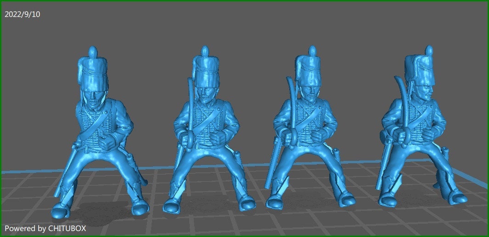This screenshot has height=237, width=489.
Task: Click the 2022/9/10 date label
Action: pyautogui.click(x=22, y=14)
